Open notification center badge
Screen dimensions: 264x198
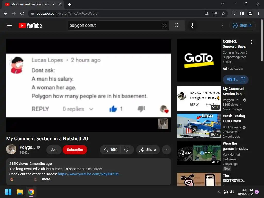tap(257, 192)
